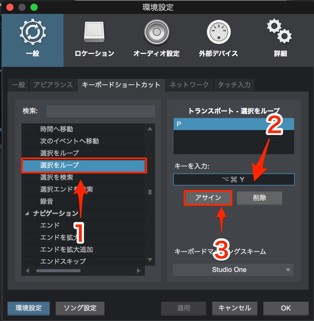Open the 一般 (General) preferences gear icon
Screen dimensions: 314x321
point(32,32)
